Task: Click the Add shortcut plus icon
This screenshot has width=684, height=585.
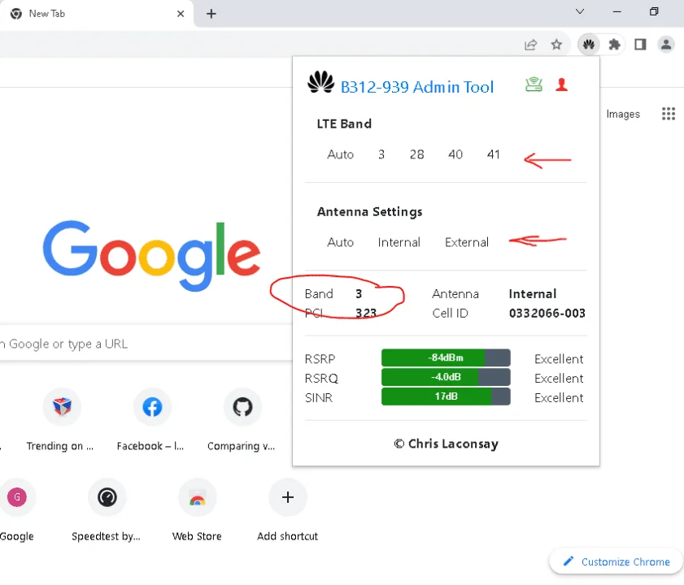Action: 287,497
